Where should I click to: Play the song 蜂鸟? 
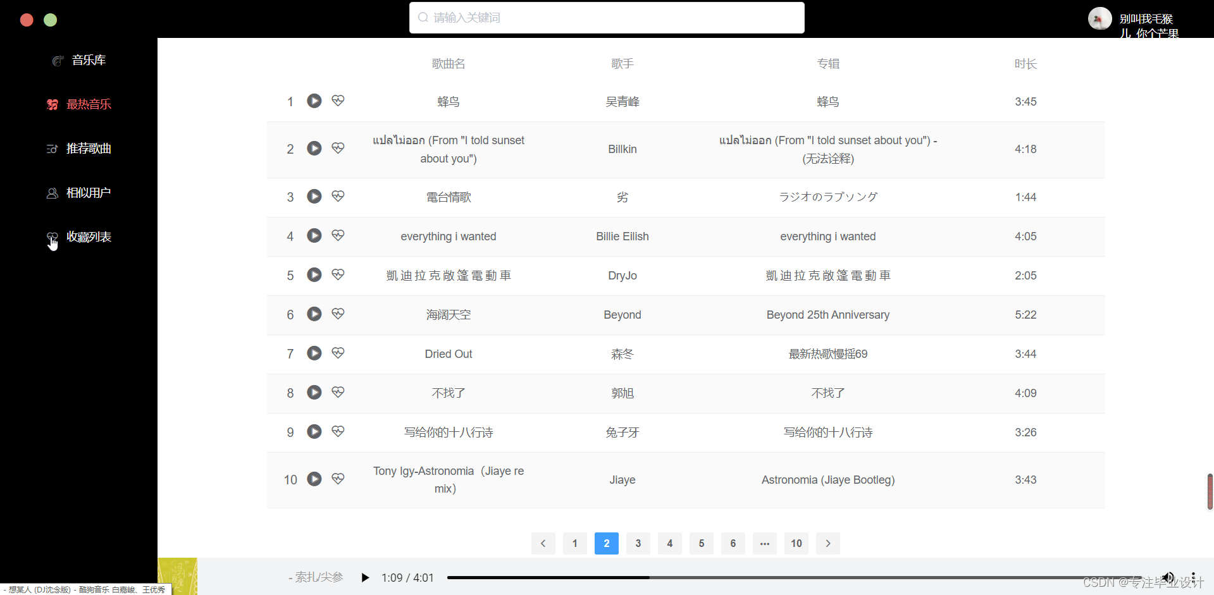tap(314, 101)
